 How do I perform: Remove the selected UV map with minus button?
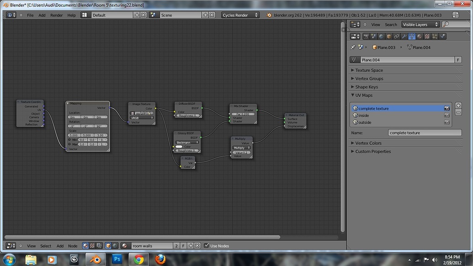pos(458,112)
